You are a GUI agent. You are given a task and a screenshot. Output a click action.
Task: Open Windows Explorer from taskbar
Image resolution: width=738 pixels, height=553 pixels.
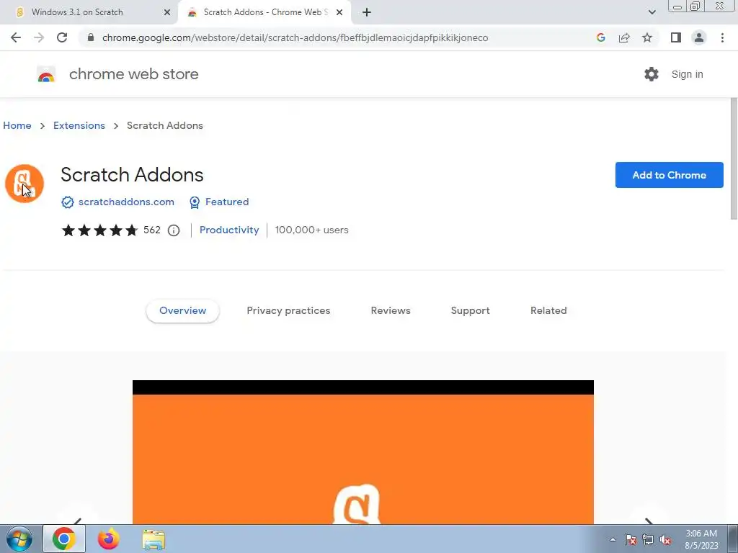[154, 539]
